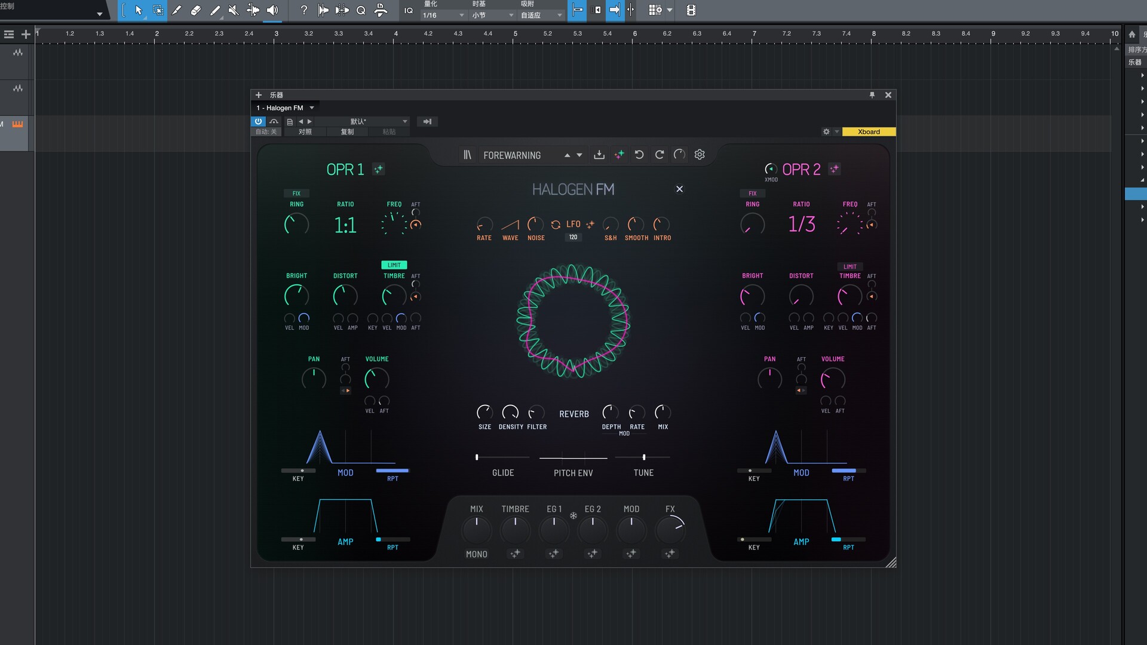Toggle OPR 1 FIX mode
The width and height of the screenshot is (1147, 645).
(x=296, y=193)
